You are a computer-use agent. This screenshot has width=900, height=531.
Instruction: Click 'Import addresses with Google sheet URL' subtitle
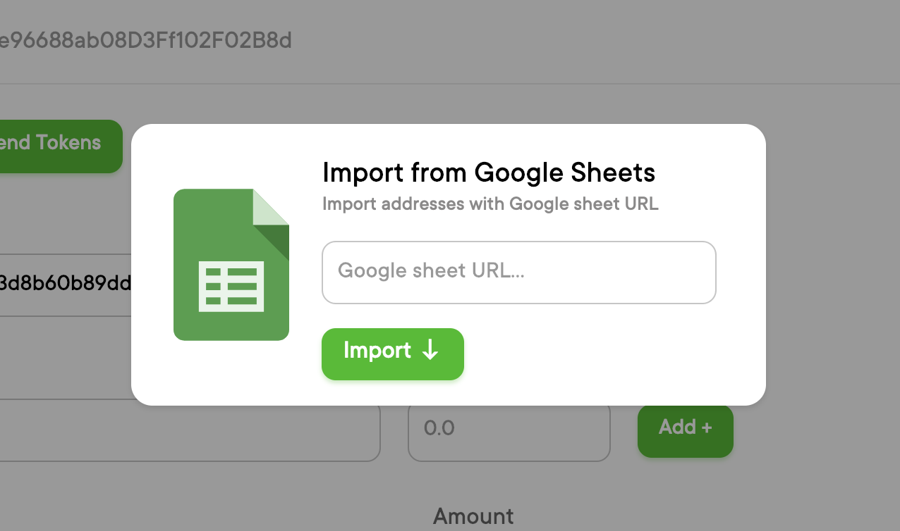pyautogui.click(x=490, y=204)
